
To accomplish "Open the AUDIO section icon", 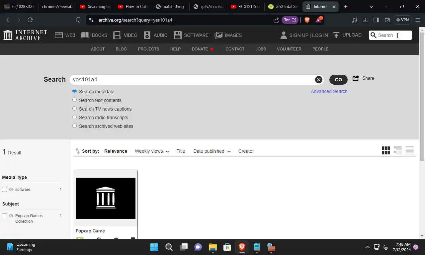I will pyautogui.click(x=147, y=35).
